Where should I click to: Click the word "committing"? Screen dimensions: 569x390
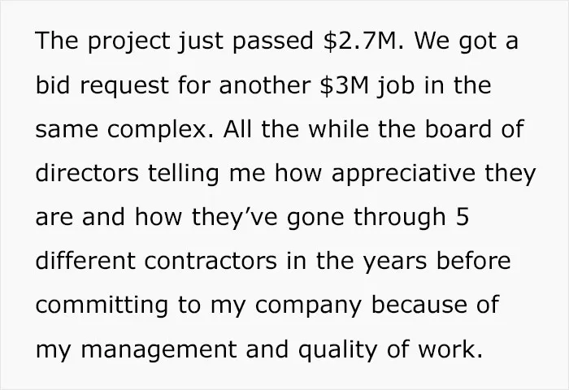tap(102, 305)
